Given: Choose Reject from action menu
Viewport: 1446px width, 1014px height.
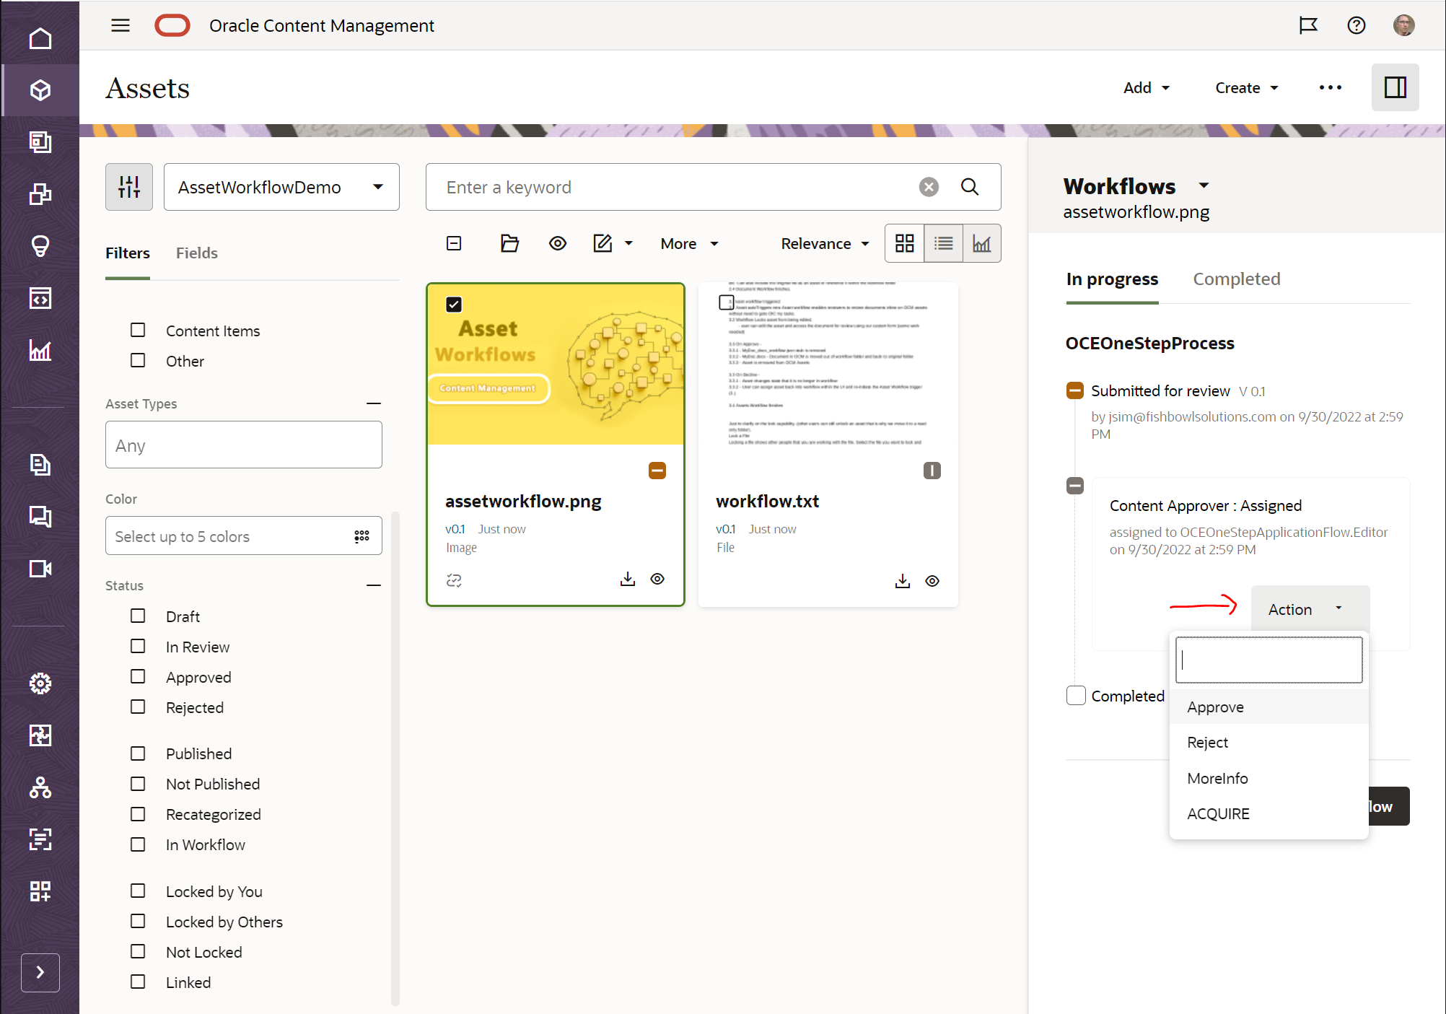Looking at the screenshot, I should coord(1268,742).
